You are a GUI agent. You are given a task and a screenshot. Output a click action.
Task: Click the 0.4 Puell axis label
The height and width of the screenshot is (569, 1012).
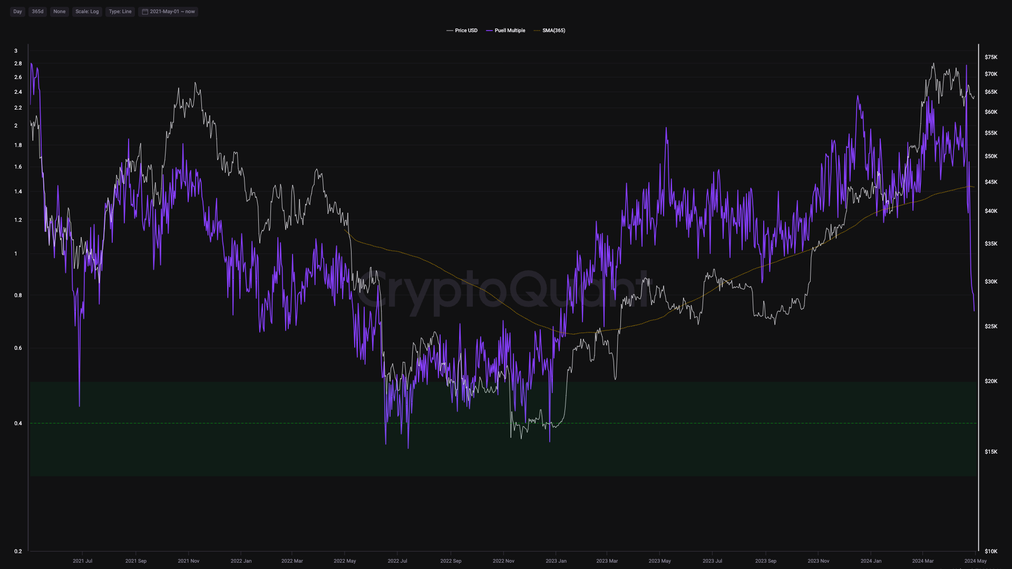[18, 424]
